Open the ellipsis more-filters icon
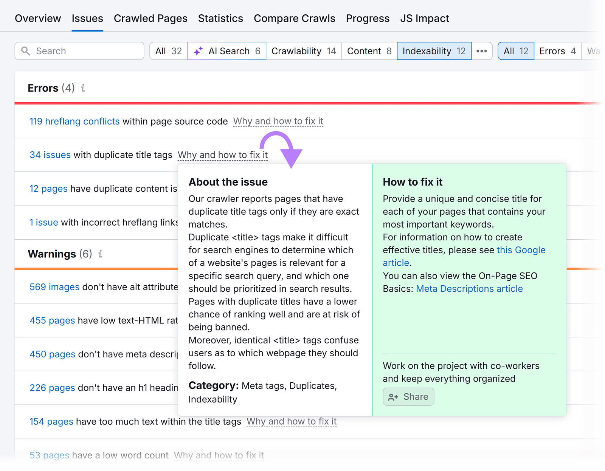 pyautogui.click(x=482, y=51)
